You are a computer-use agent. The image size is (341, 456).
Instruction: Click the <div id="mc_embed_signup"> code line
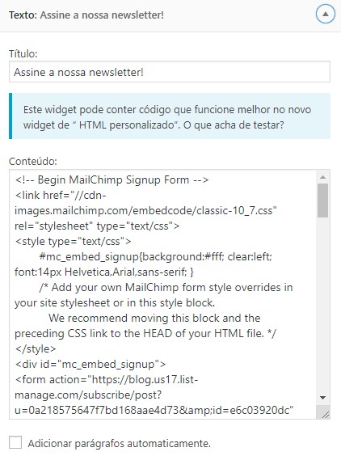click(91, 364)
